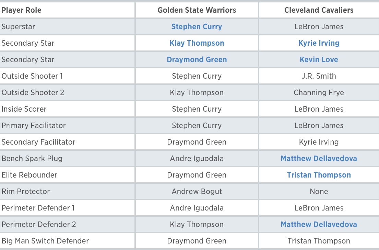The image size is (379, 250).
Task: Select the J.R. Smith cell
Action: click(x=319, y=76)
